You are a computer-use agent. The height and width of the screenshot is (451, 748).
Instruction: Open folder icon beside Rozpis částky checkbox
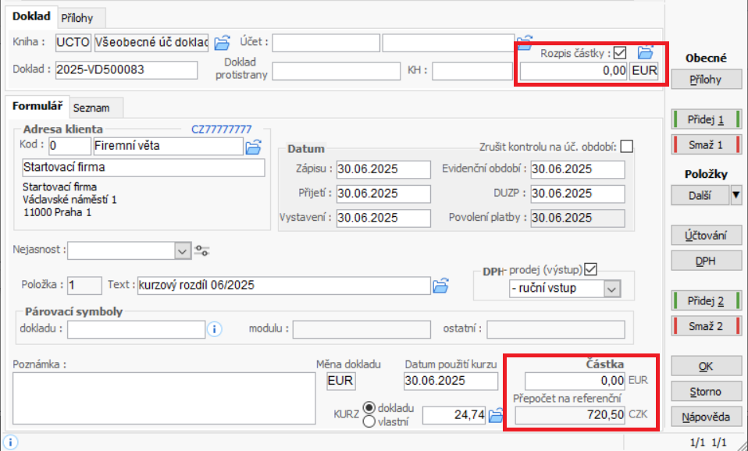tap(645, 53)
